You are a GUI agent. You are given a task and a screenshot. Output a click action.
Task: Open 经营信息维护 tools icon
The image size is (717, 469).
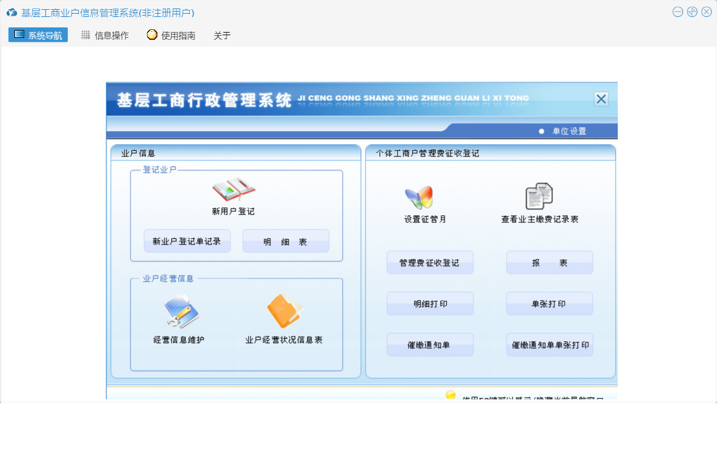(x=180, y=311)
